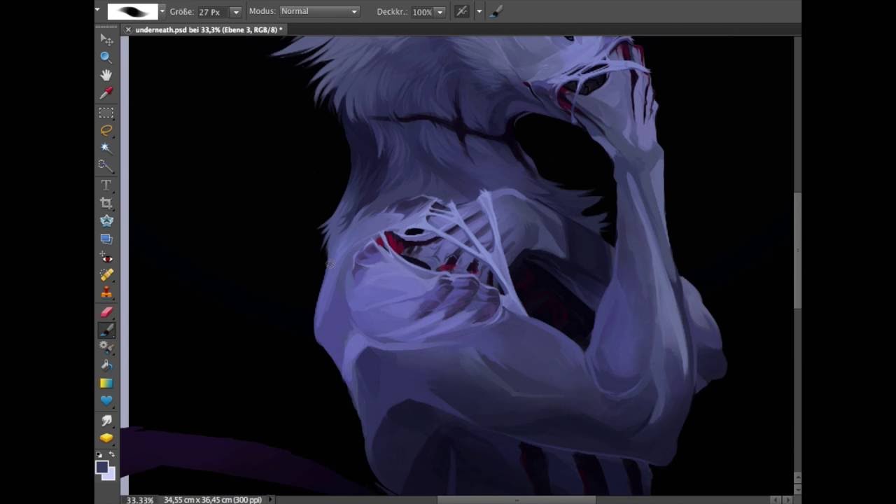The height and width of the screenshot is (504, 896).
Task: Click the 33.33% zoom field
Action: pos(139,500)
